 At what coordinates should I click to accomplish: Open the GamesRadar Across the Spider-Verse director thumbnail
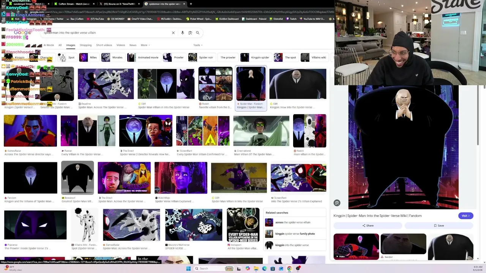point(30,131)
